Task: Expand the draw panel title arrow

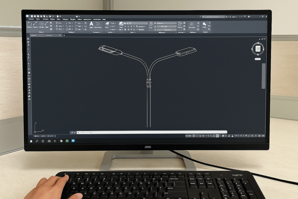Action: pyautogui.click(x=43, y=32)
